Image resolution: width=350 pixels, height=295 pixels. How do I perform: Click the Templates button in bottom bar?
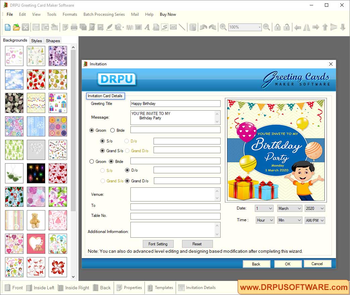click(x=160, y=288)
